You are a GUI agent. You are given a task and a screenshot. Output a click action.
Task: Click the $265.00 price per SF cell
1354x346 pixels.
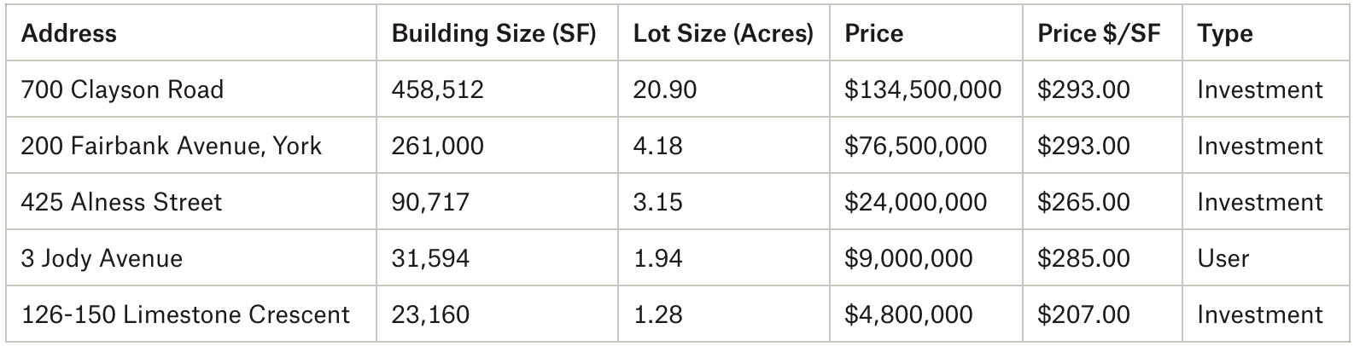(1083, 202)
